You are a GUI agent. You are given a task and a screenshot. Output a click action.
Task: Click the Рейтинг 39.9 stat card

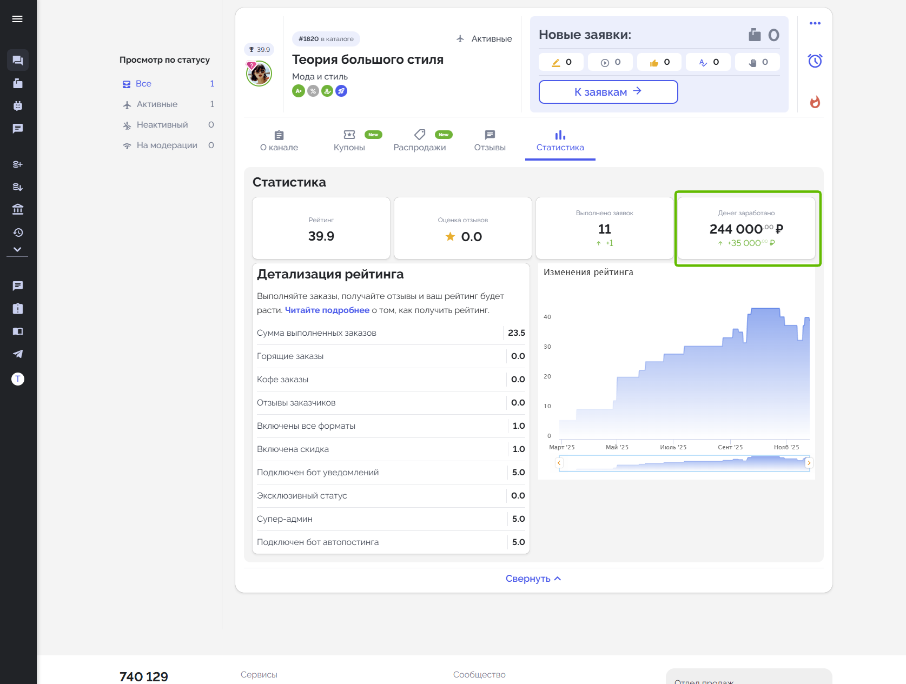coord(321,228)
